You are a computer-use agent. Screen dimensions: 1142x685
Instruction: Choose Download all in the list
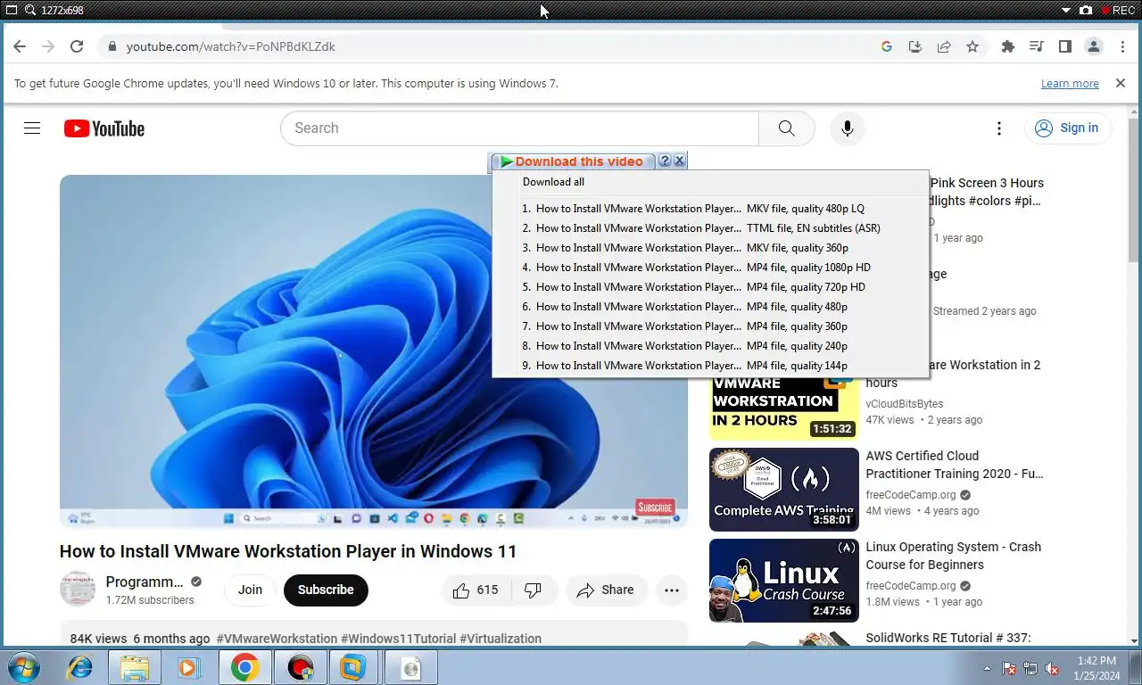[x=710, y=182]
